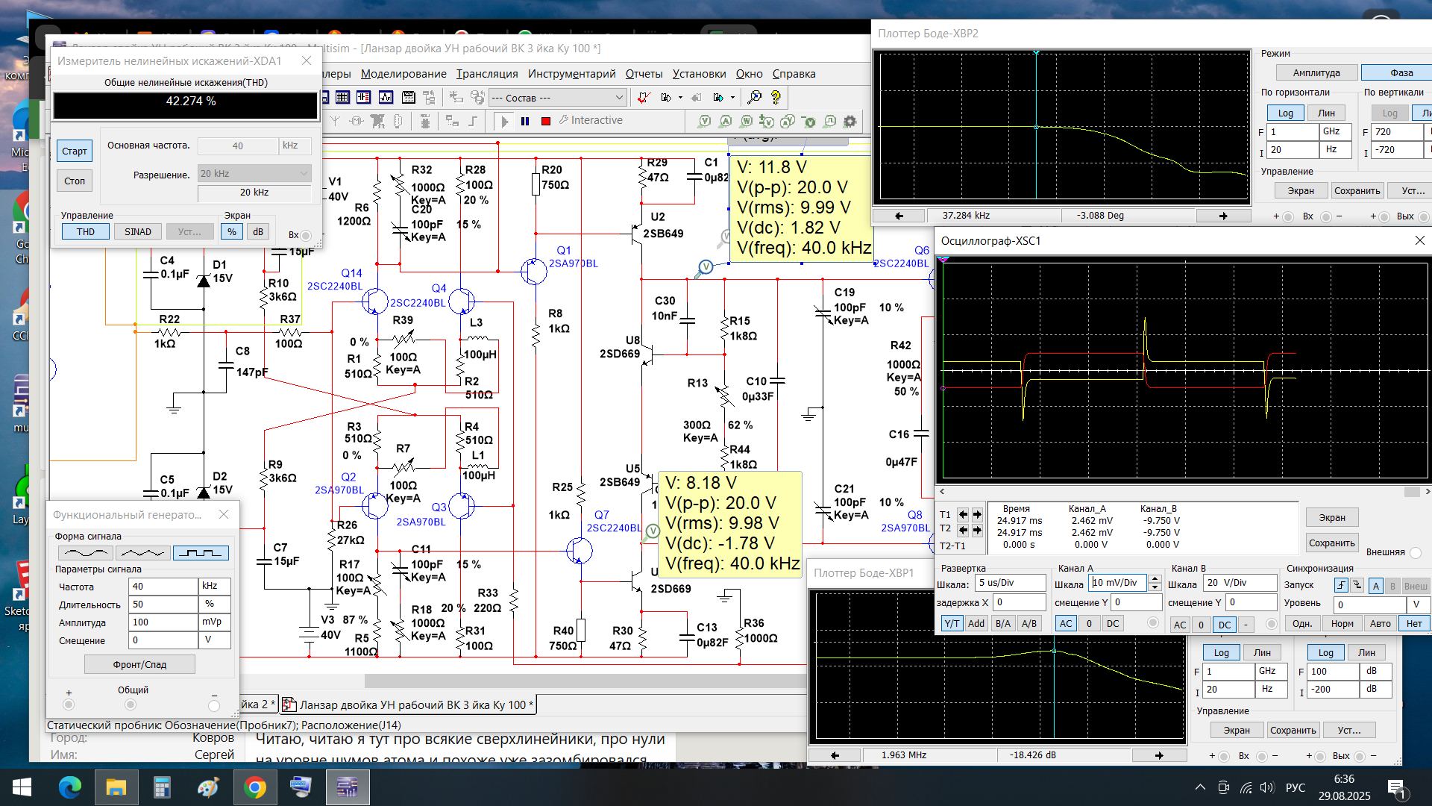
Task: Click Старт in distortion analyzer
Action: [75, 151]
